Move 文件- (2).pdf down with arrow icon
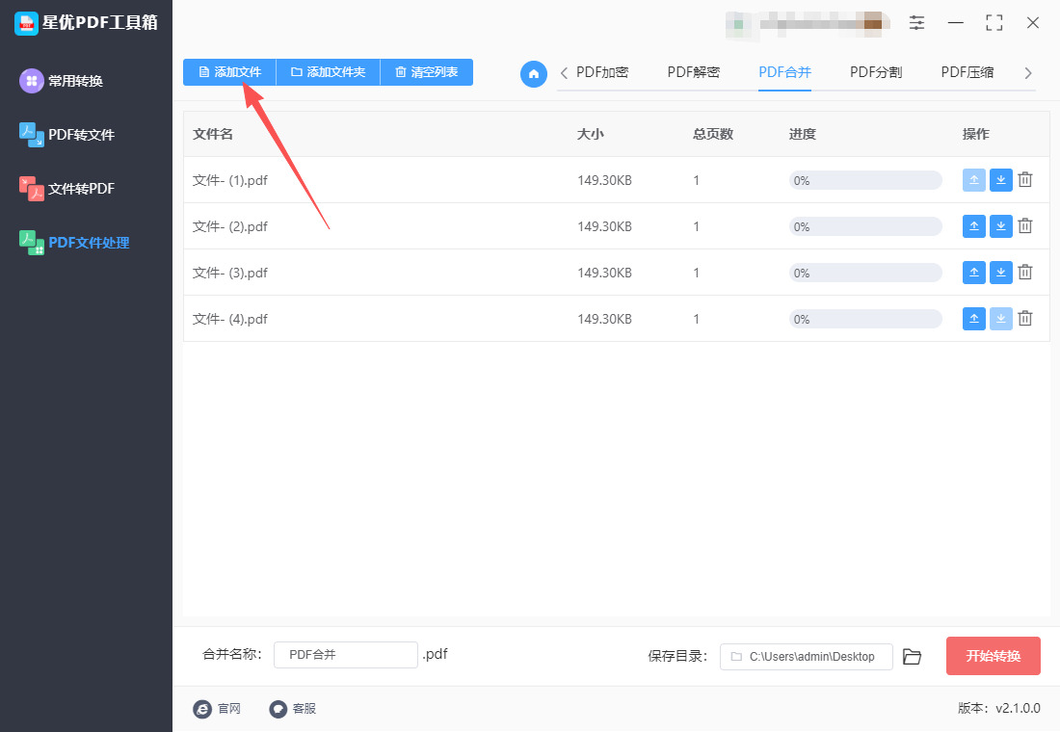Screen dimensions: 1060x732 pyautogui.click(x=1000, y=225)
